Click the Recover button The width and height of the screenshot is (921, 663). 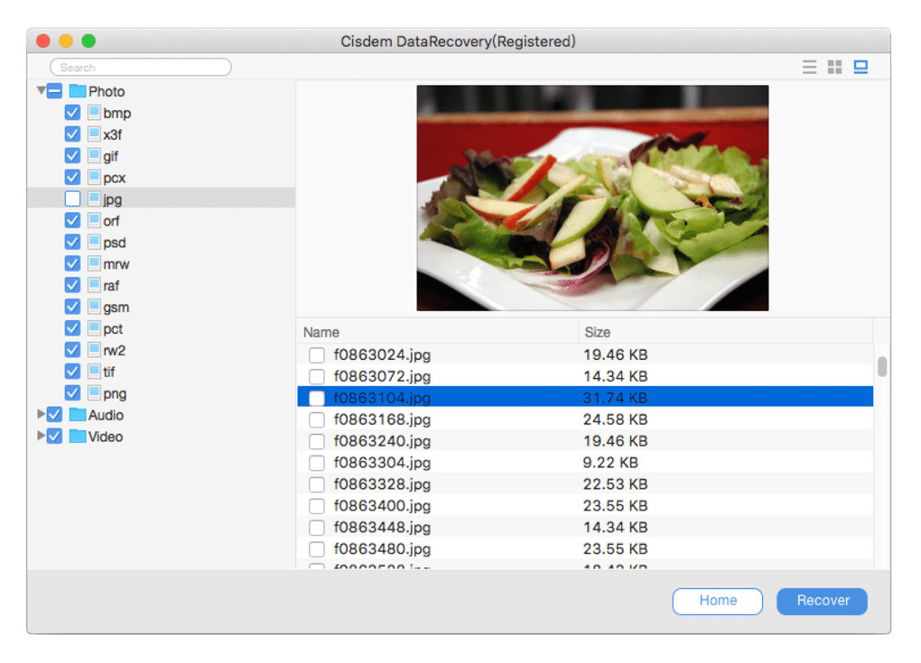822,601
